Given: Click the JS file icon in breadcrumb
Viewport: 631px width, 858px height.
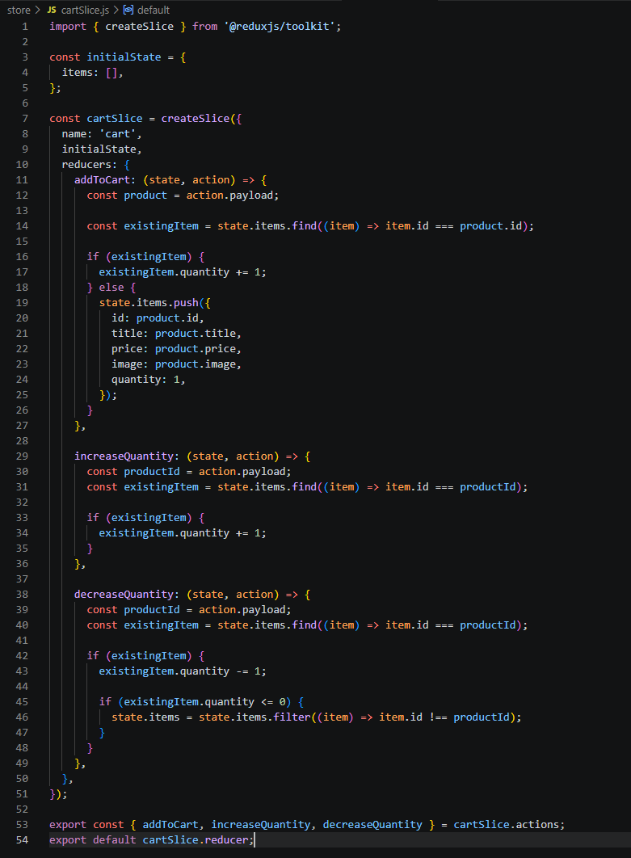Looking at the screenshot, I should coord(52,10).
